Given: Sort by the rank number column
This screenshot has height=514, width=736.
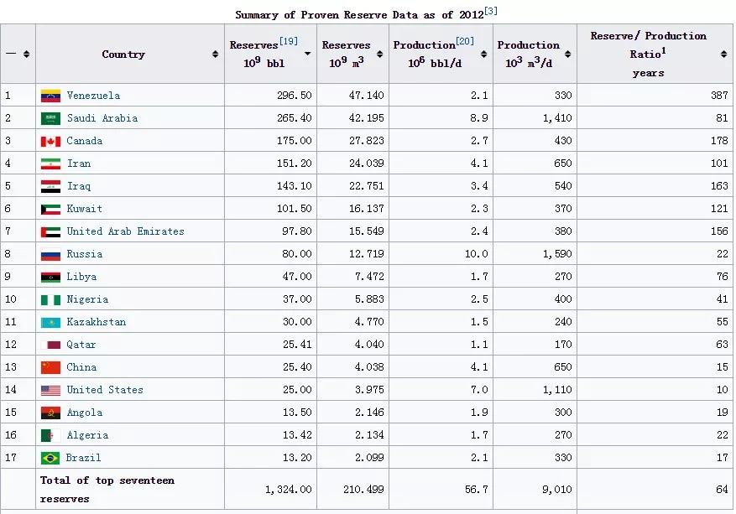Looking at the screenshot, I should 26,55.
